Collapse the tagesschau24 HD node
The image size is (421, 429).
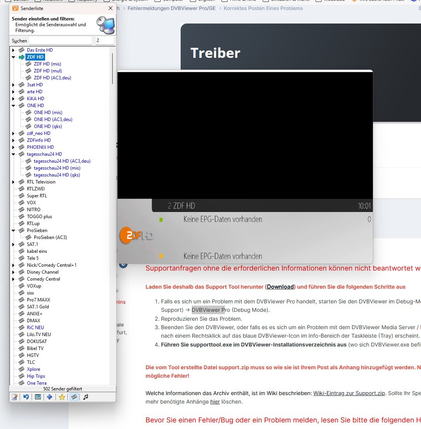(13, 154)
